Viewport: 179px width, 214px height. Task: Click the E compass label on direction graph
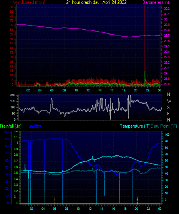pyautogui.click(x=168, y=113)
